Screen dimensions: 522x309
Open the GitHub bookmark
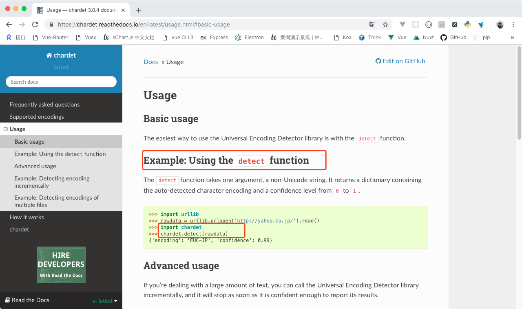pyautogui.click(x=453, y=38)
